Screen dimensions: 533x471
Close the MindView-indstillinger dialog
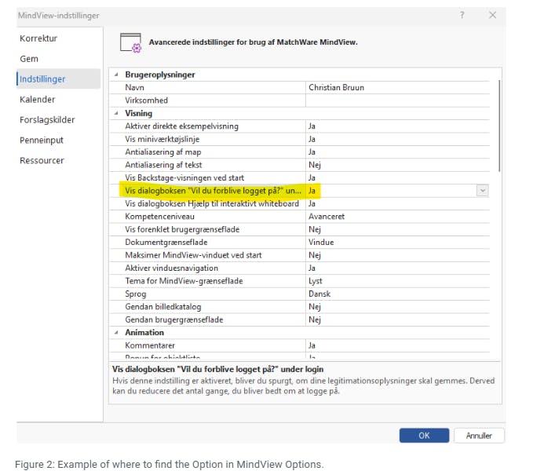coord(492,15)
